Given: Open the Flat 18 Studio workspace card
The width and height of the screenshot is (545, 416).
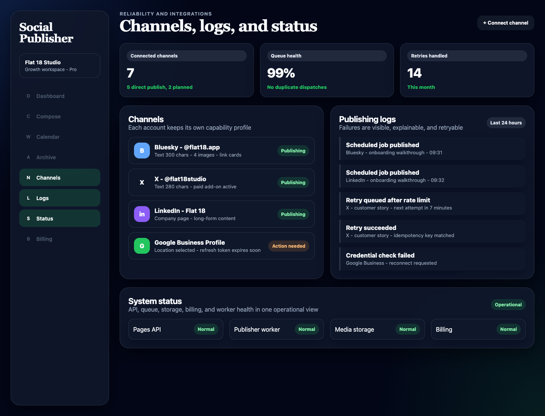Looking at the screenshot, I should [60, 65].
